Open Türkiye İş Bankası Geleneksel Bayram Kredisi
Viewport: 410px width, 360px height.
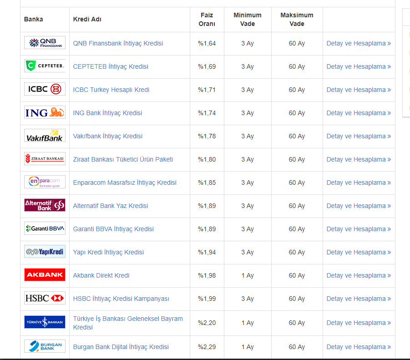coord(128,323)
